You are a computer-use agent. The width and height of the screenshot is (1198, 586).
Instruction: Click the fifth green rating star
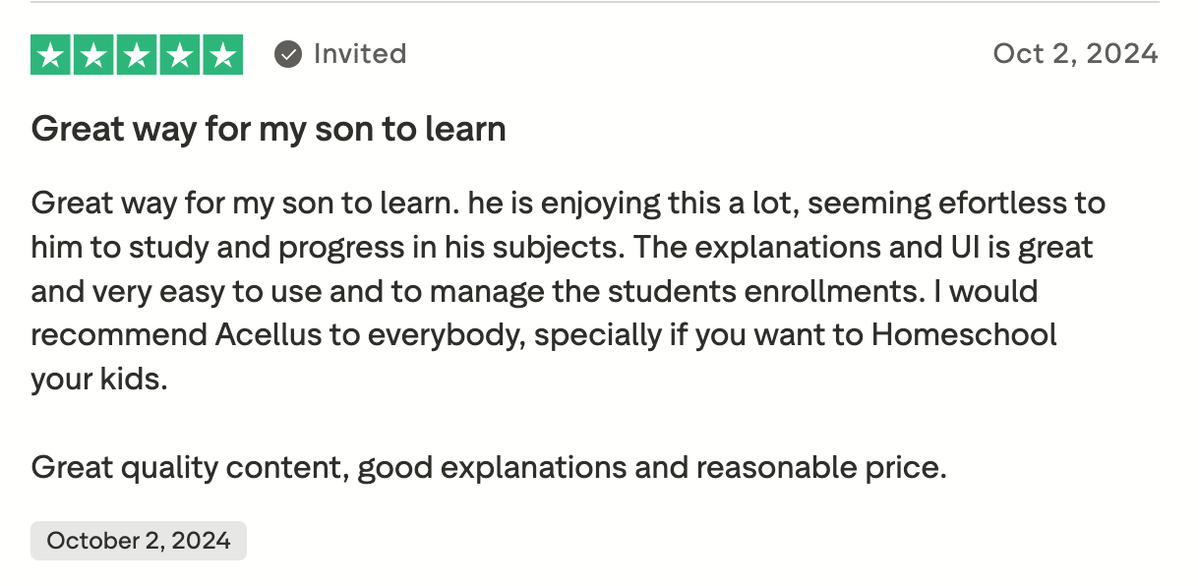(222, 55)
